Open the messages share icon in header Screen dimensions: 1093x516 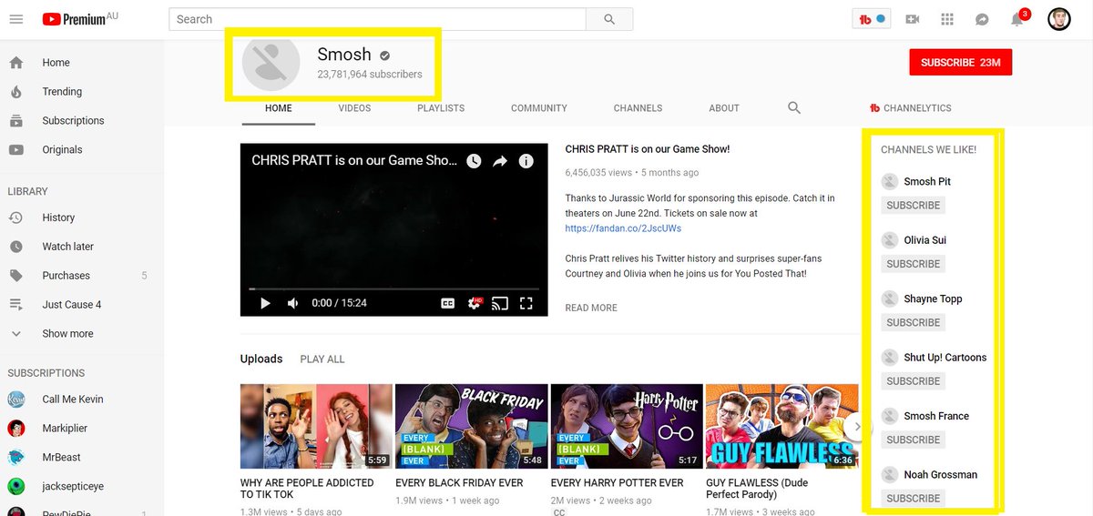coord(982,19)
